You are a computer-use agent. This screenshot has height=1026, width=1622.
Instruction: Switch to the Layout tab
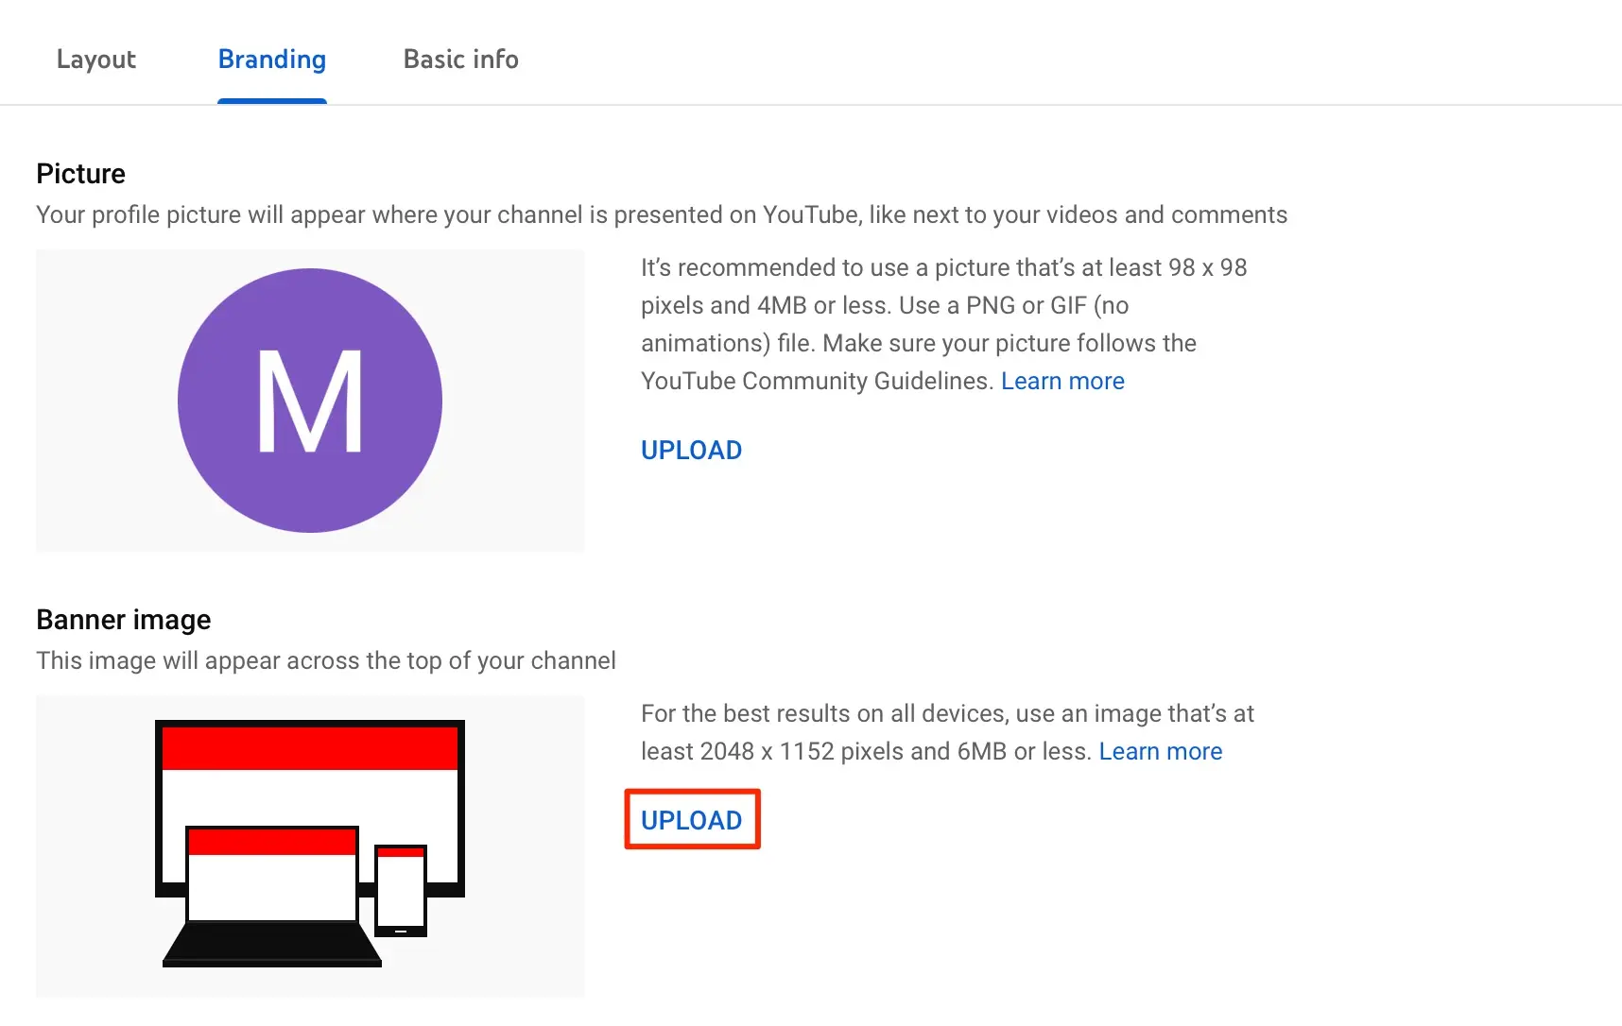tap(96, 60)
